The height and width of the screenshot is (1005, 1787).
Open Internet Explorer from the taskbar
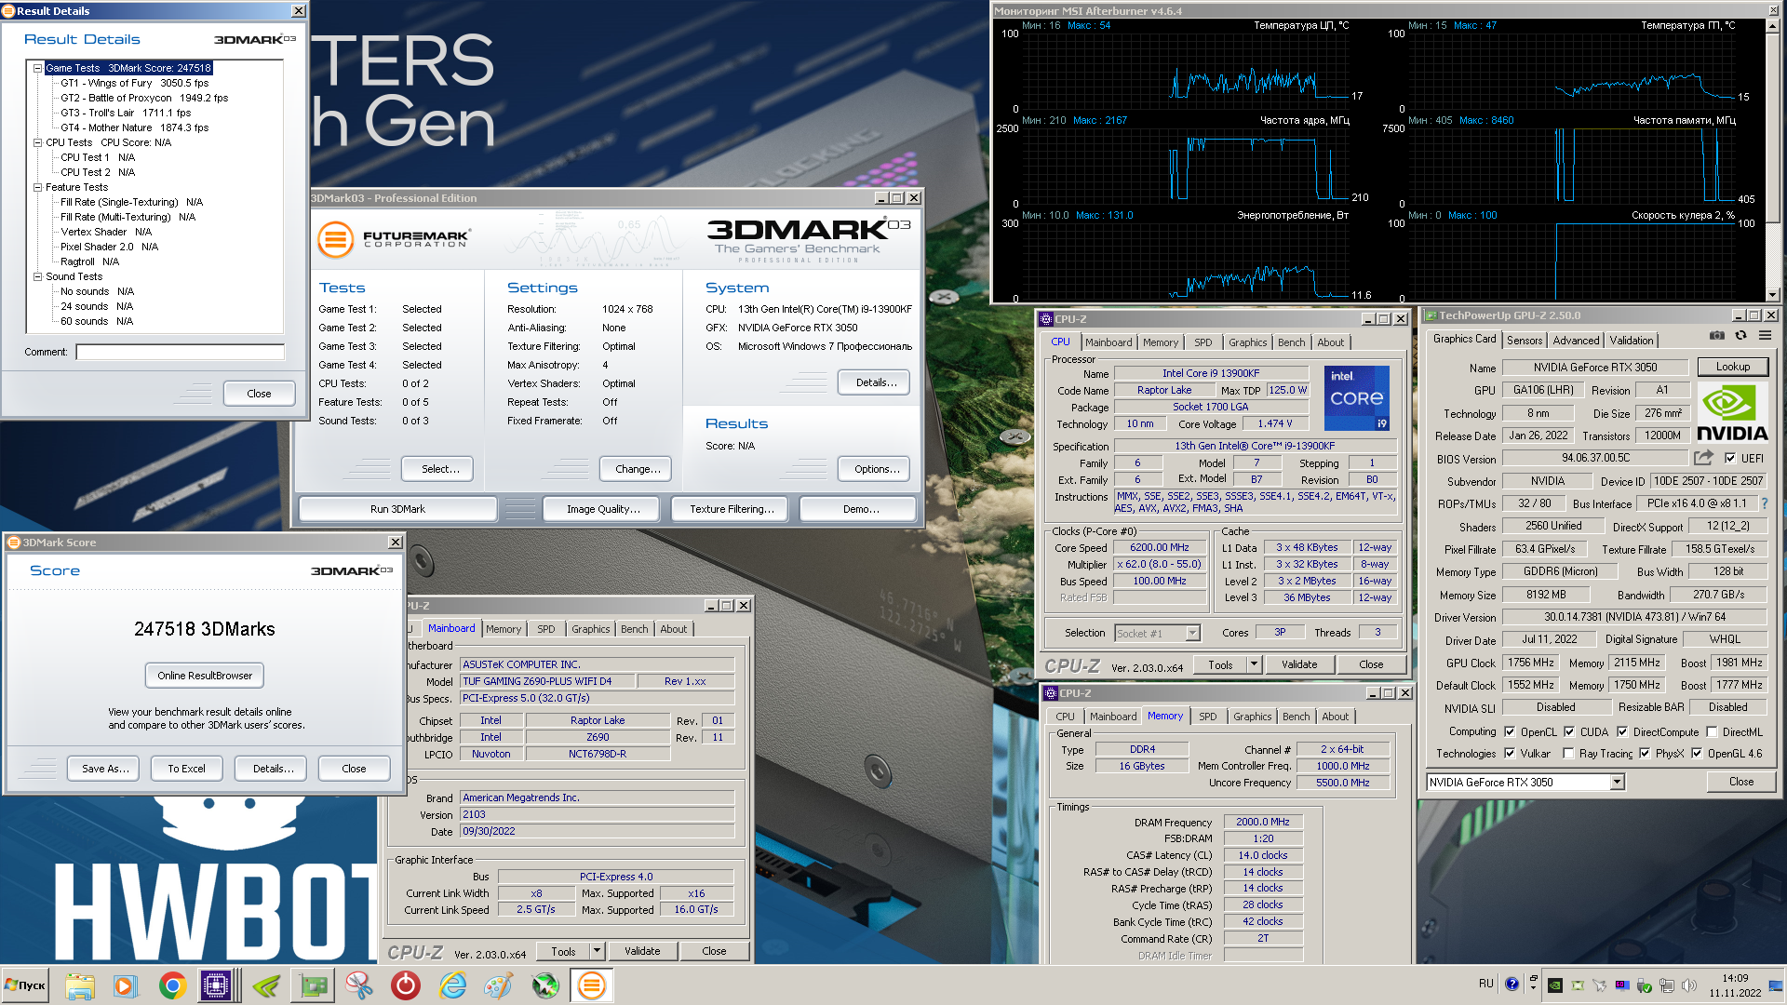pyautogui.click(x=452, y=985)
